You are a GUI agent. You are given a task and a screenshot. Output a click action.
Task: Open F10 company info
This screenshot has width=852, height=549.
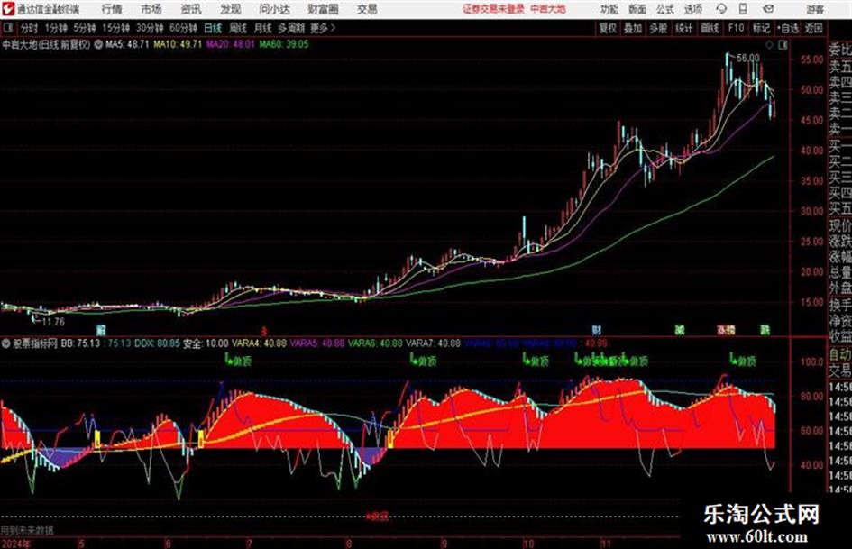tap(736, 28)
